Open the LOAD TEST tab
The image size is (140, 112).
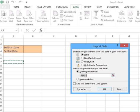[x=129, y=7]
